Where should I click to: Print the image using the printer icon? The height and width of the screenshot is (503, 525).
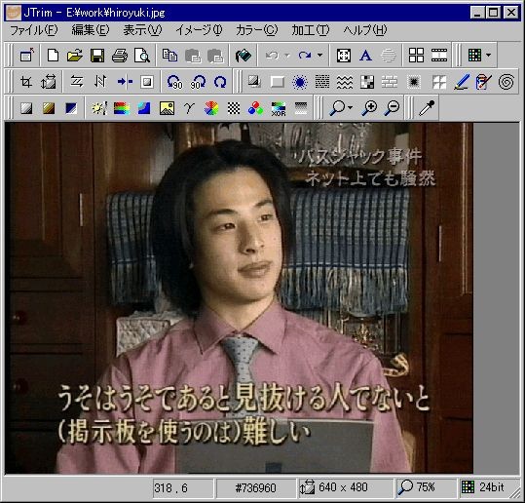120,56
